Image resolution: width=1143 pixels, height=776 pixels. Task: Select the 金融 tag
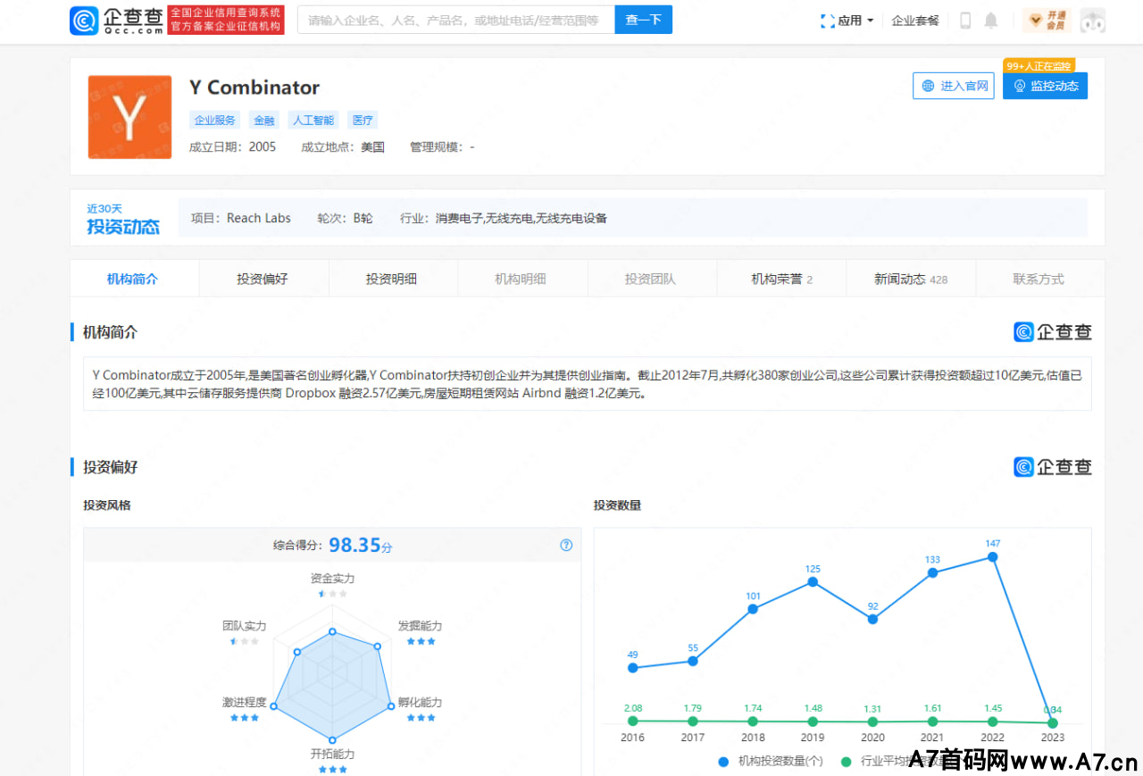263,120
